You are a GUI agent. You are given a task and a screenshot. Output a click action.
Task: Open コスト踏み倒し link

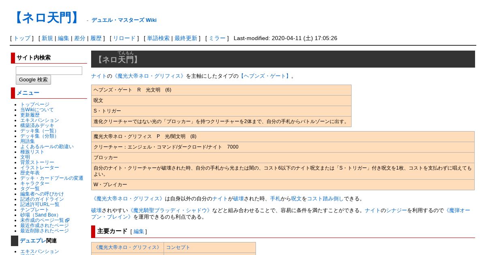click(325, 199)
